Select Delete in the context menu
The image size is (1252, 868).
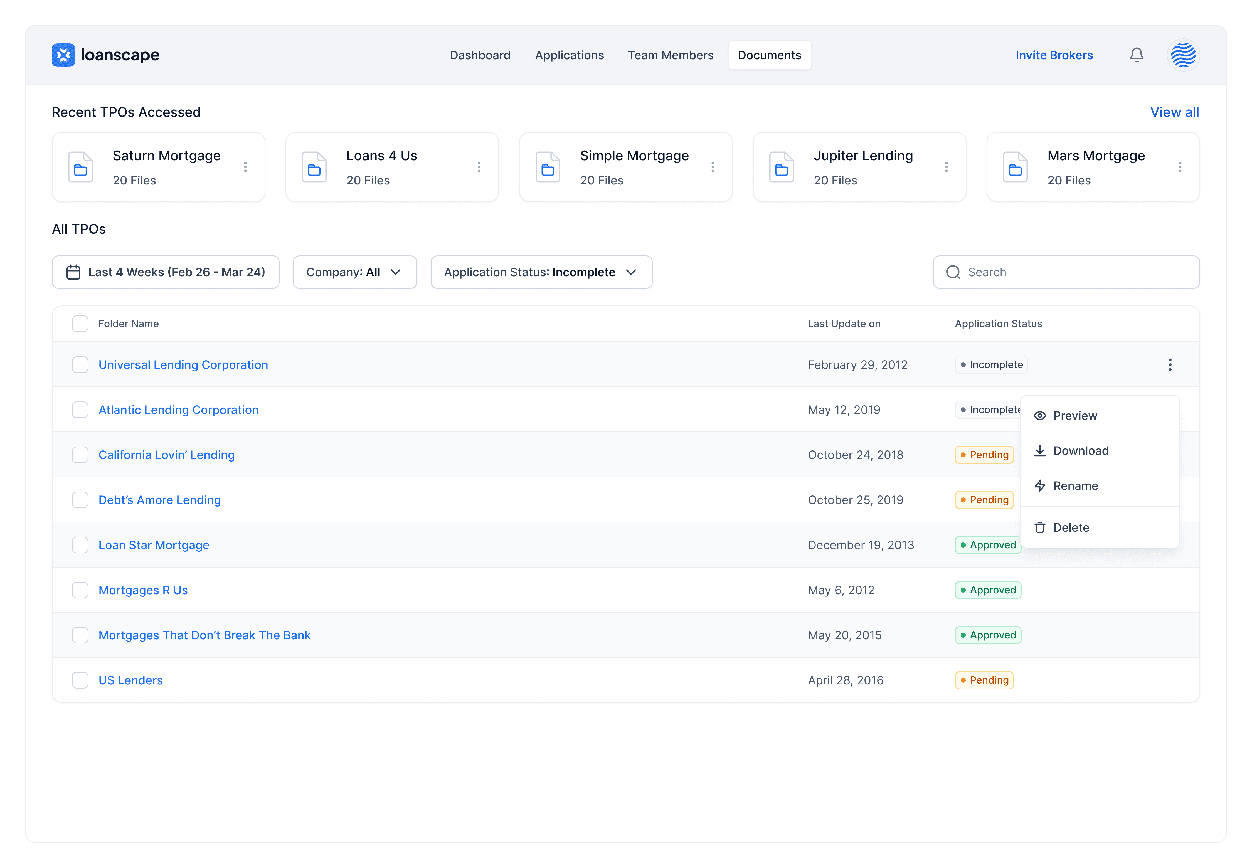click(x=1070, y=527)
